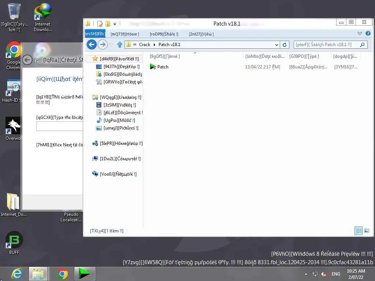This screenshot has height=281, width=375.
Task: Click the search magnifier icon
Action: (x=362, y=45)
